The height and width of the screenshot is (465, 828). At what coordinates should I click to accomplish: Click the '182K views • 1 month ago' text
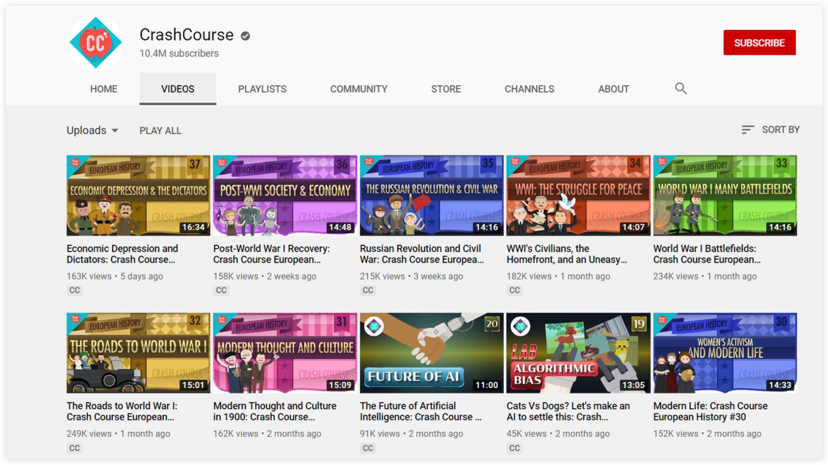(x=558, y=276)
